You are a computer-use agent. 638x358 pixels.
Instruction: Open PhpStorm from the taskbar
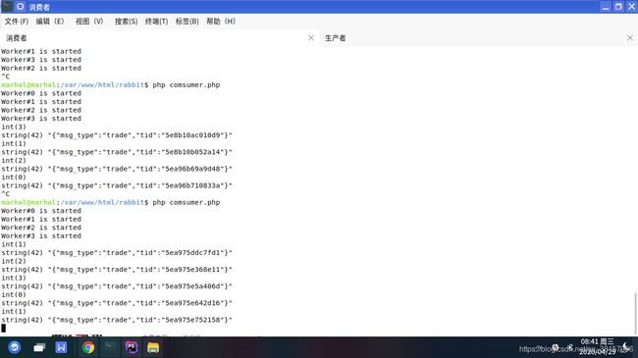(x=132, y=347)
